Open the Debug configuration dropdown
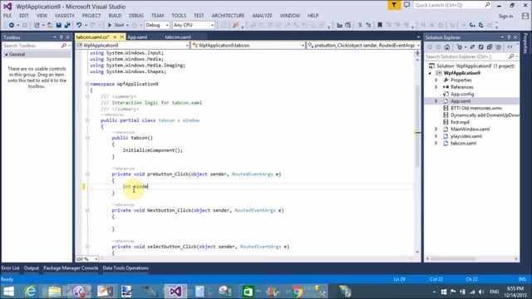The height and width of the screenshot is (299, 532). point(157,25)
